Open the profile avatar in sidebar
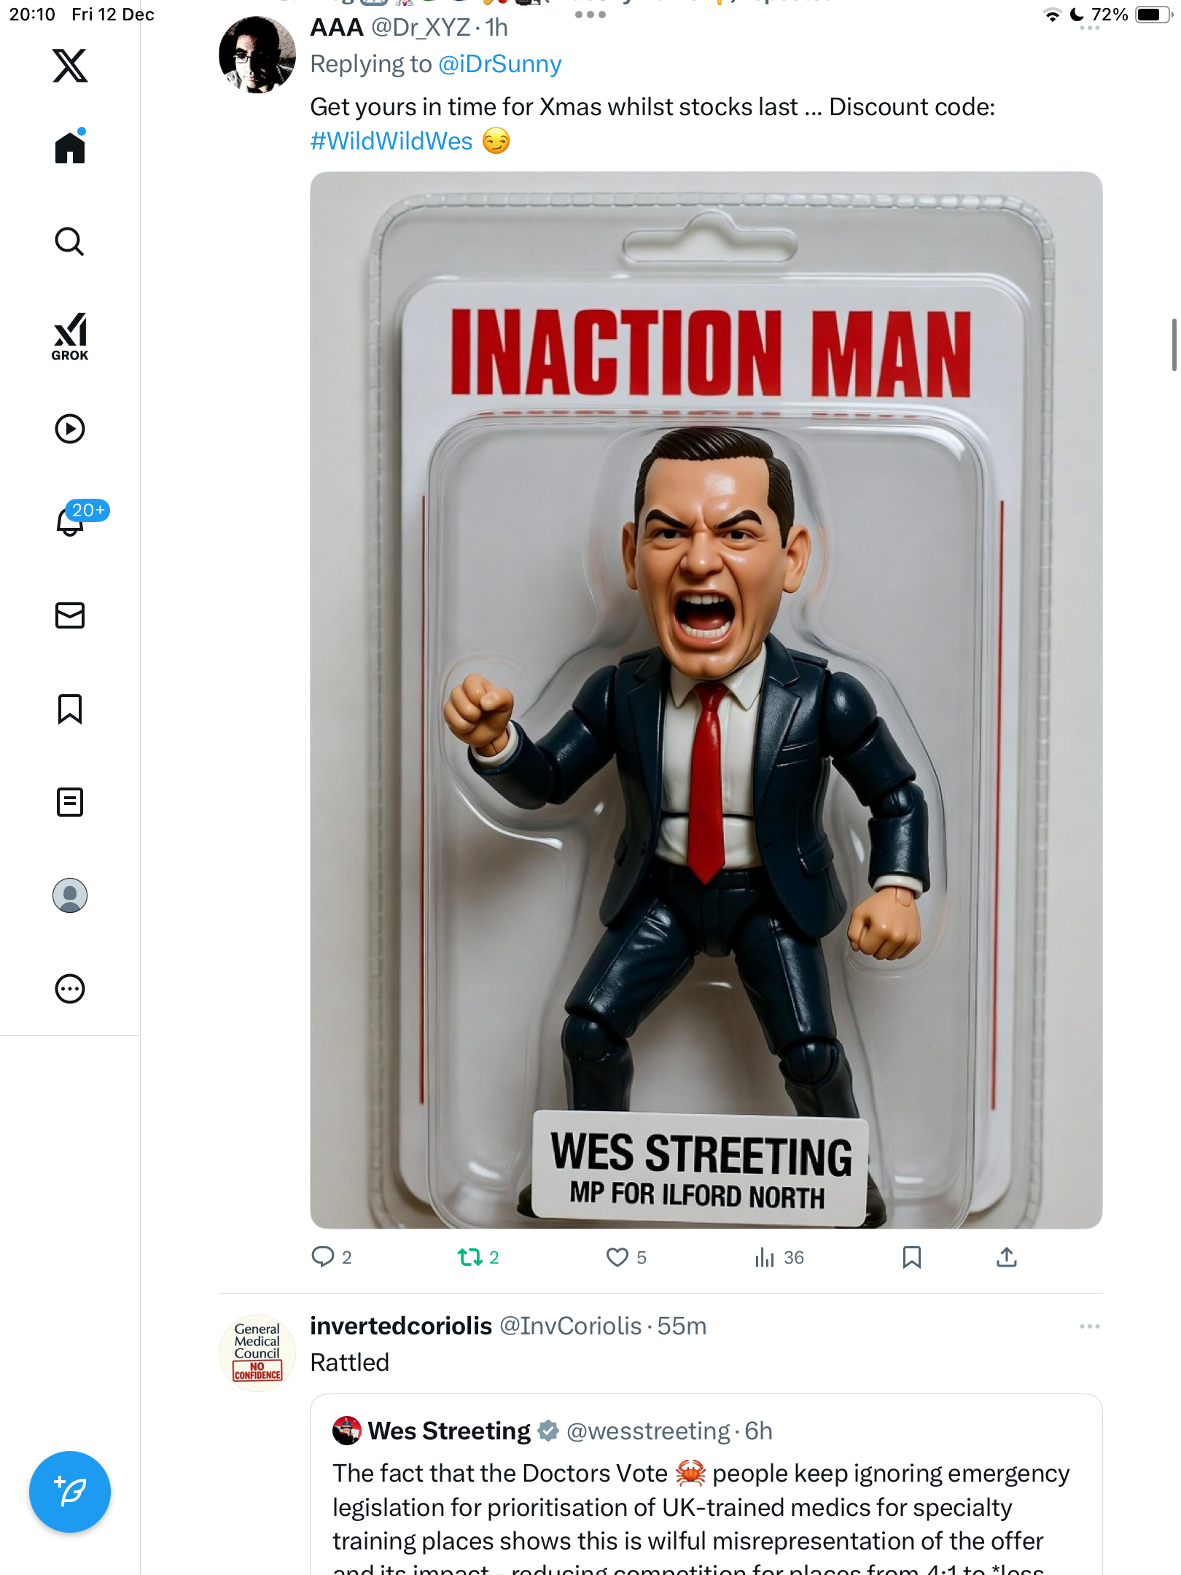 (70, 895)
